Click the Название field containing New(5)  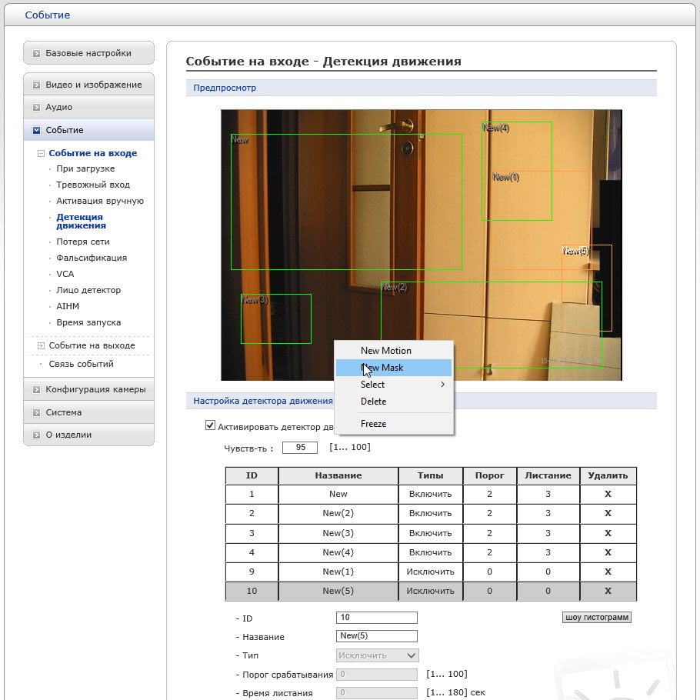[x=377, y=635]
